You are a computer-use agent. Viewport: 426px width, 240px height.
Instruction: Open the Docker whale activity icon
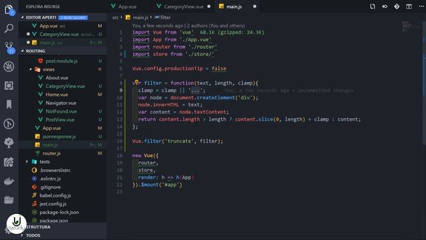(9, 181)
